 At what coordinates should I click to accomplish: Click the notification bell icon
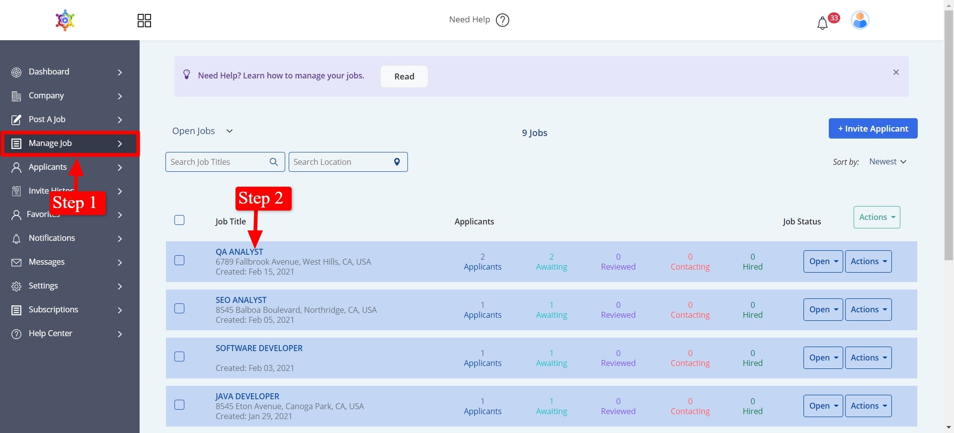coord(822,23)
